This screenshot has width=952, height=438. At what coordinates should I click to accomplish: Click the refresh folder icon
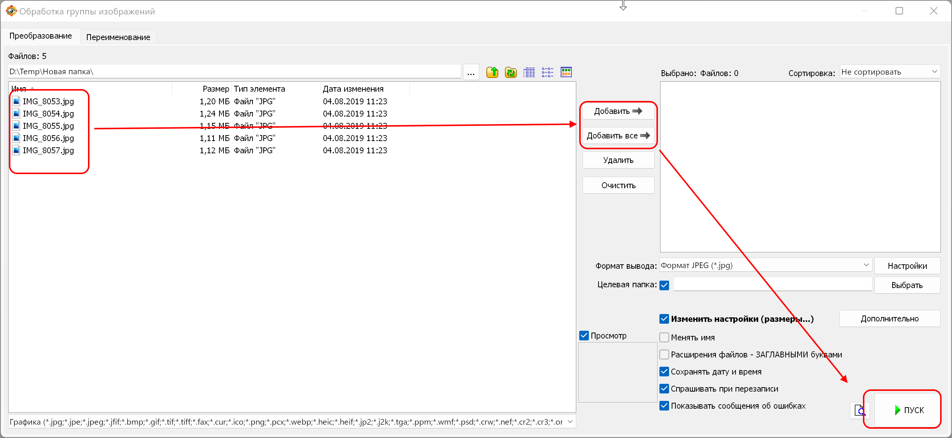click(x=511, y=72)
